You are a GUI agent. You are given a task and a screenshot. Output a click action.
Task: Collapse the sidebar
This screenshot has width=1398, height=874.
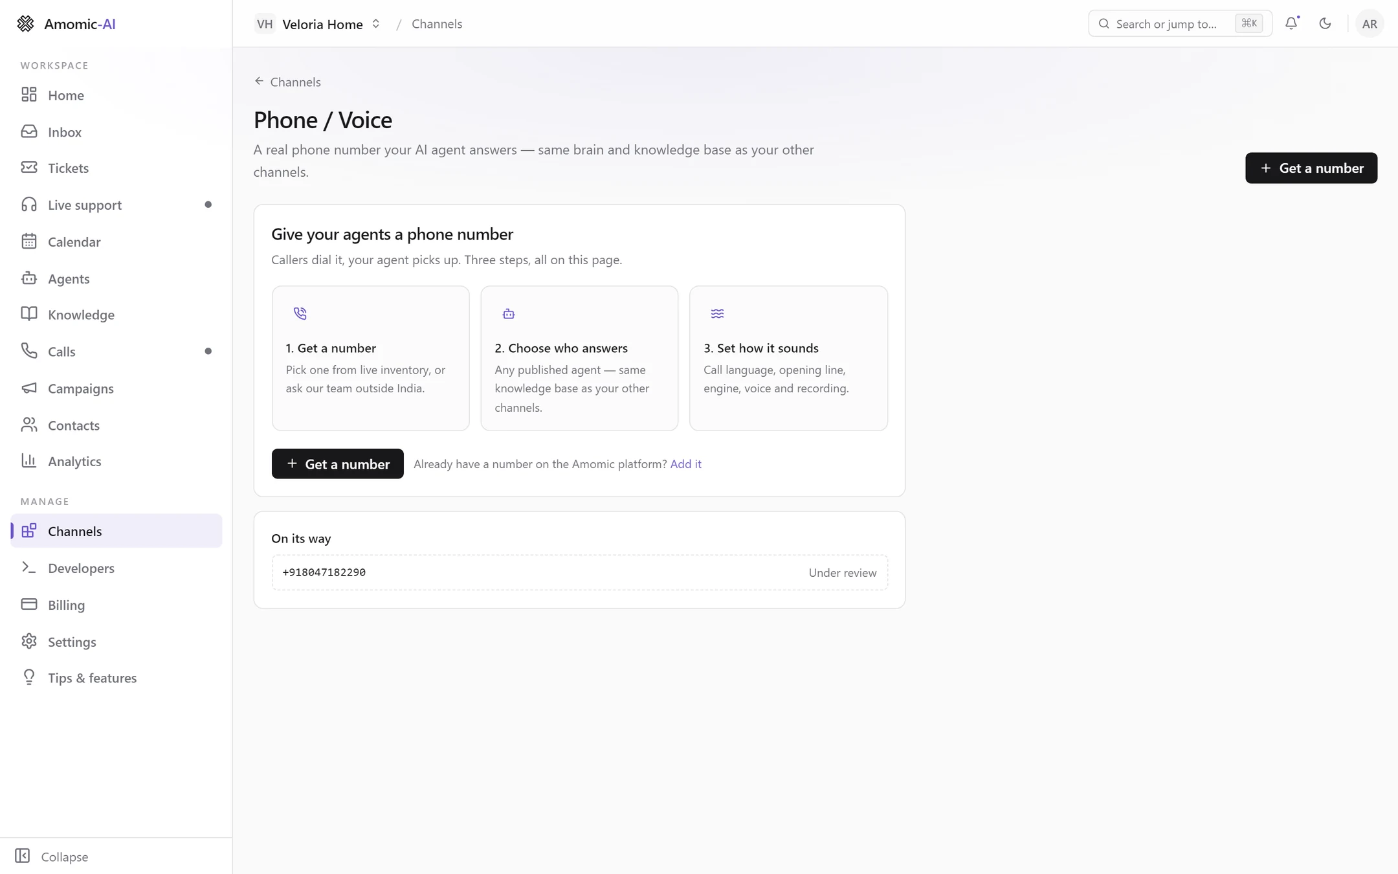coord(52,856)
